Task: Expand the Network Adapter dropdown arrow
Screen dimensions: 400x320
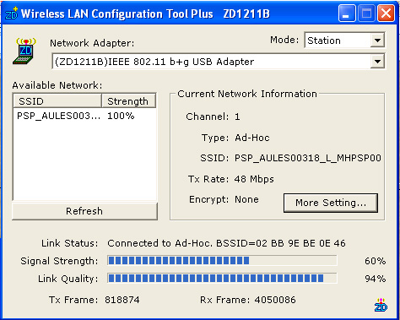Action: click(377, 62)
